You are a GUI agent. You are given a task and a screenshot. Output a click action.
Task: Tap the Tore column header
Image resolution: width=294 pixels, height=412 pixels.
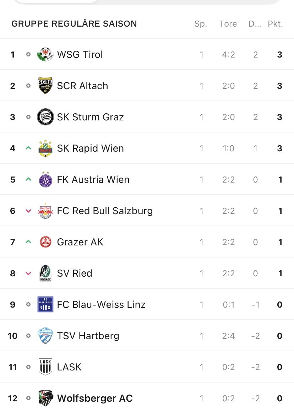click(228, 24)
